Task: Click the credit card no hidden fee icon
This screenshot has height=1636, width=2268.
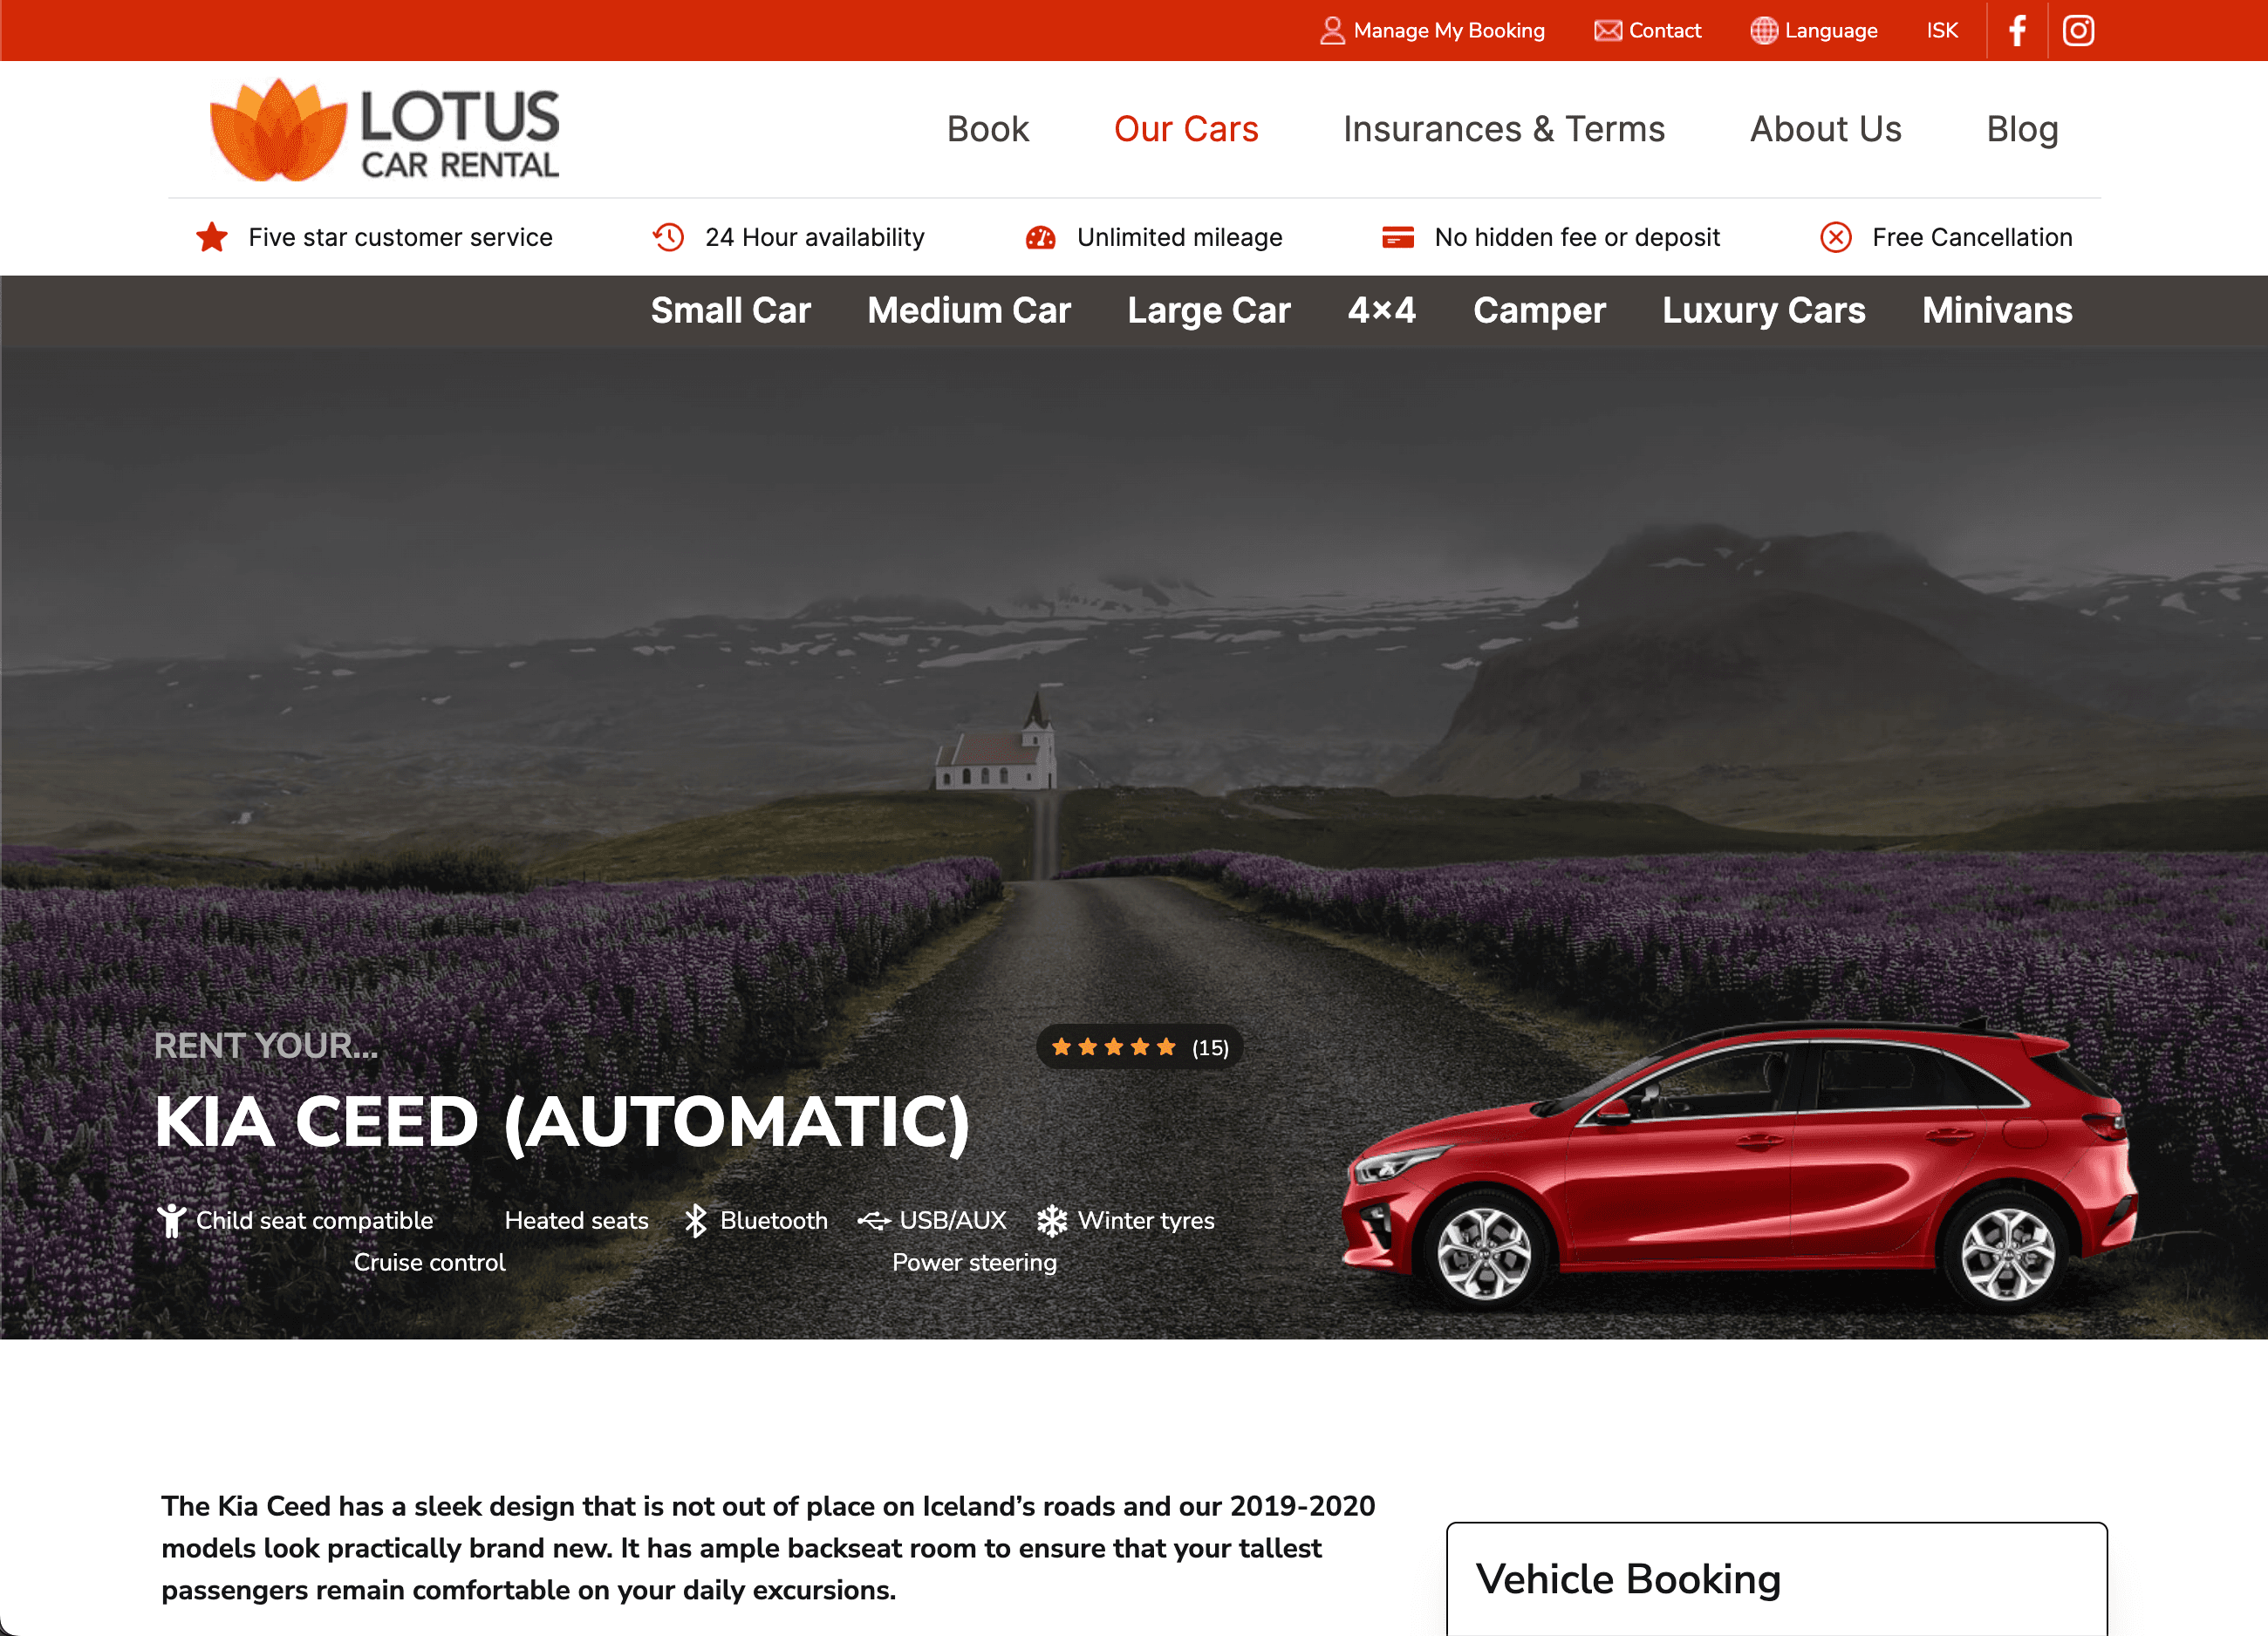Action: click(1398, 237)
